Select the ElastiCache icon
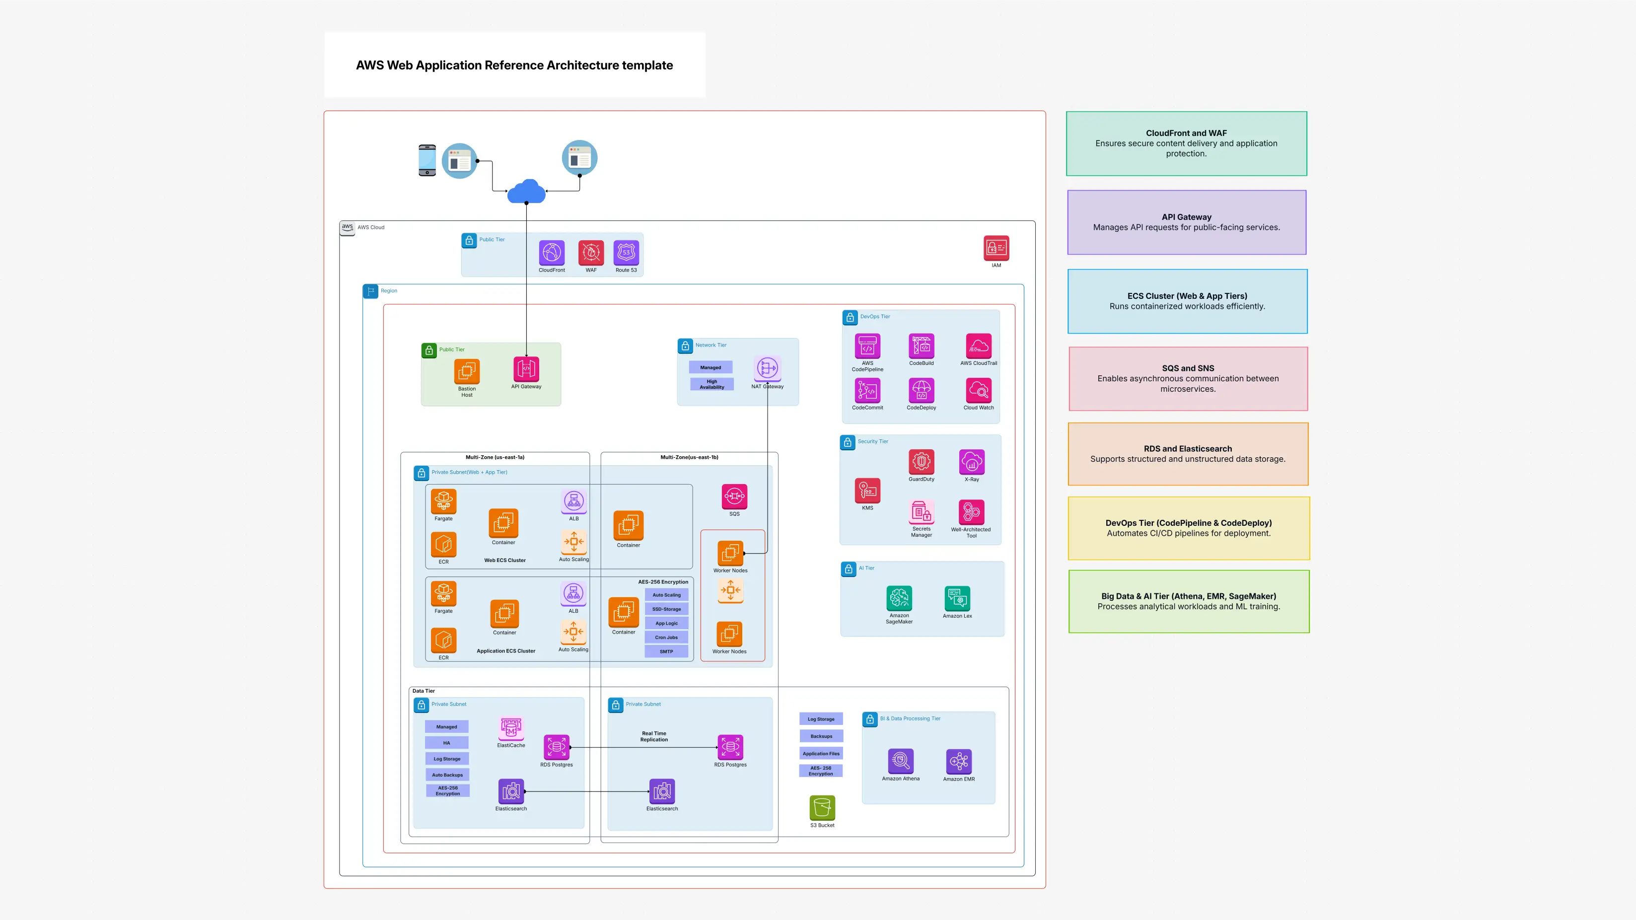The height and width of the screenshot is (920, 1636). pyautogui.click(x=510, y=728)
